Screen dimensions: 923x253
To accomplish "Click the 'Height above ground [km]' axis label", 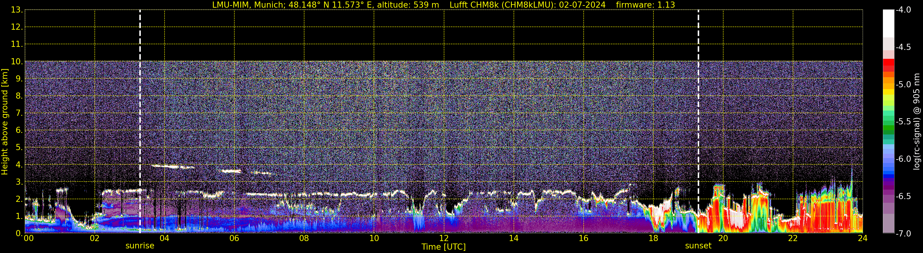I will tap(5, 122).
